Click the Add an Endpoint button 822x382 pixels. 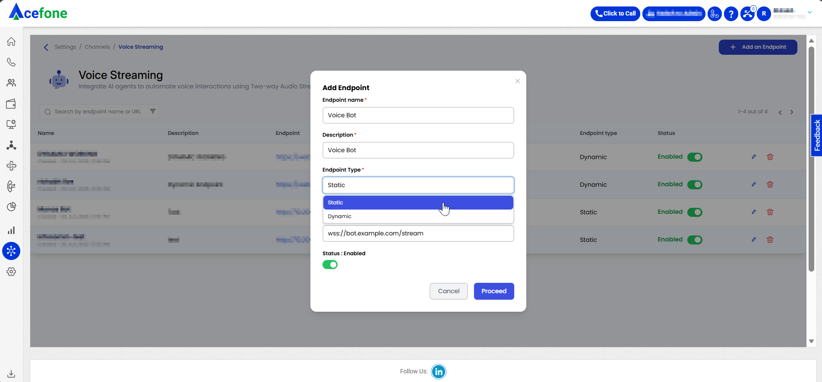[758, 47]
